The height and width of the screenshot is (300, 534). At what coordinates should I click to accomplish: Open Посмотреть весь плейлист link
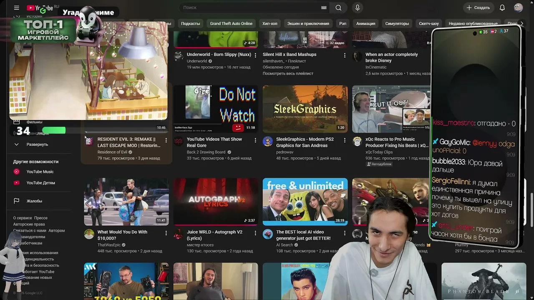click(x=288, y=74)
